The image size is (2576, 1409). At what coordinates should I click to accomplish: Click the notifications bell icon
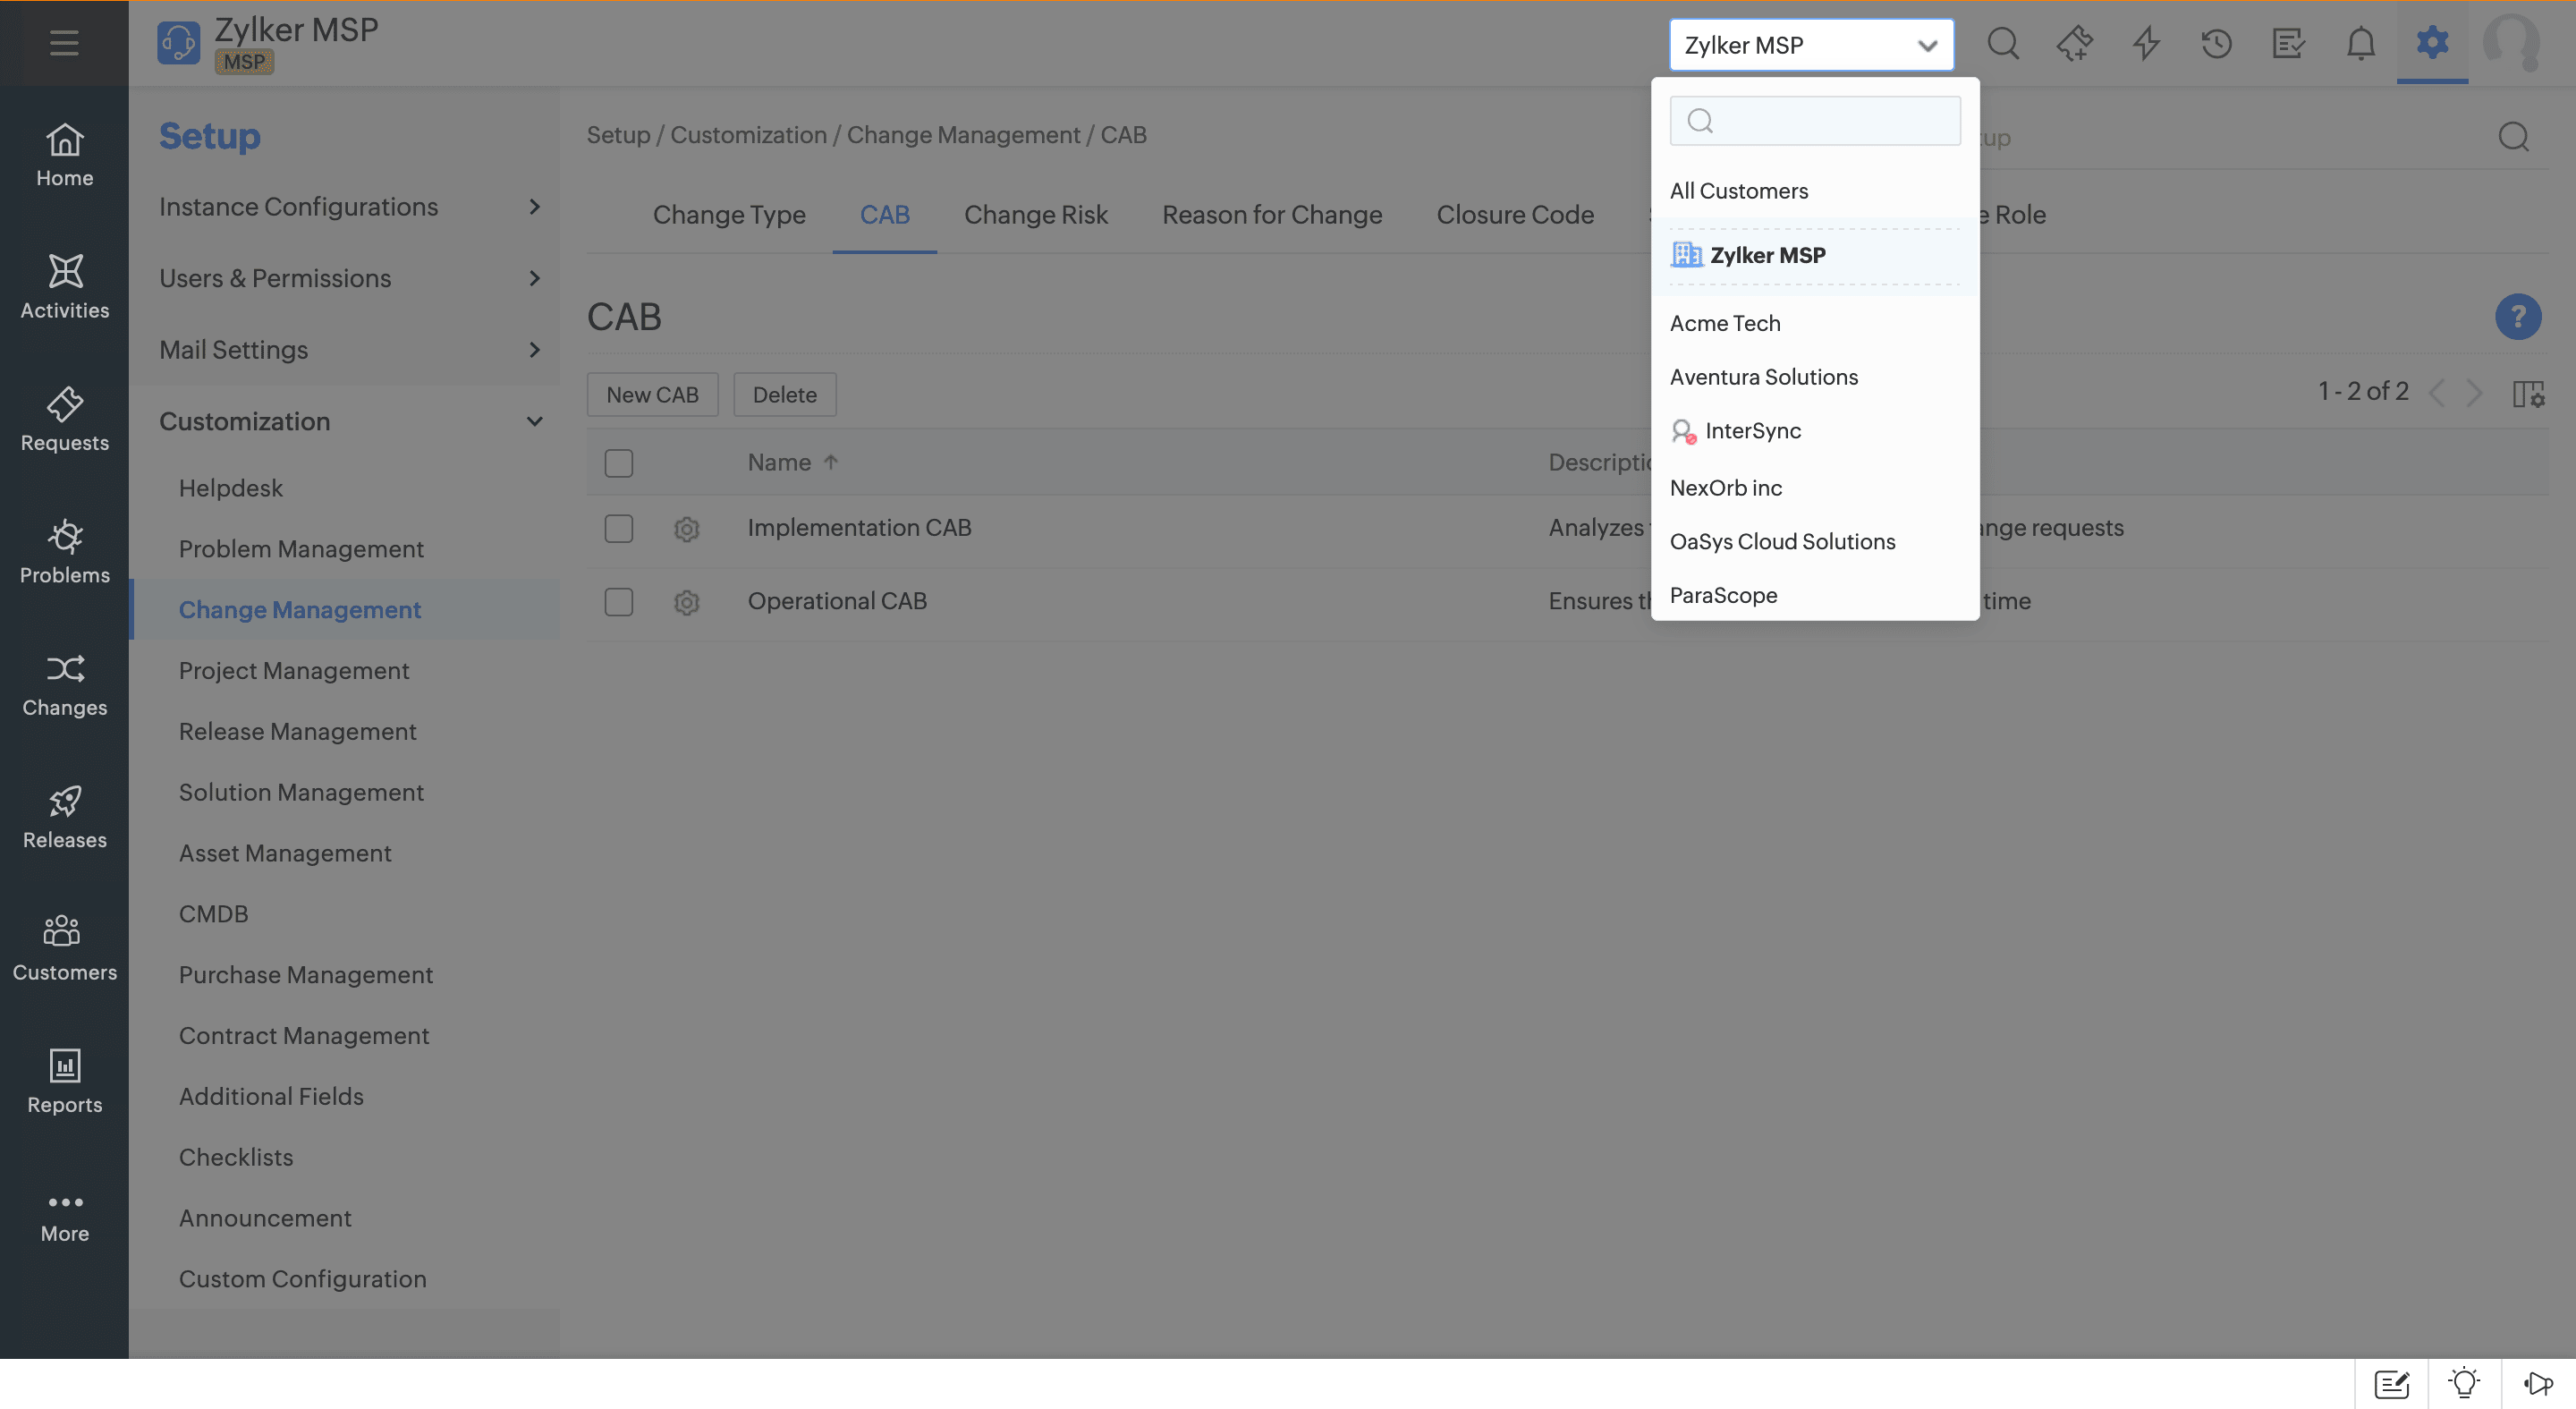coord(2360,44)
